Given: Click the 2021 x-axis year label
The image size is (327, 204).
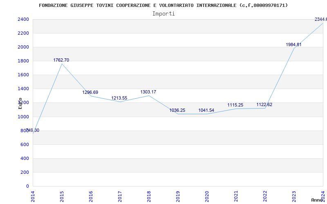Looking at the screenshot, I should (236, 197).
